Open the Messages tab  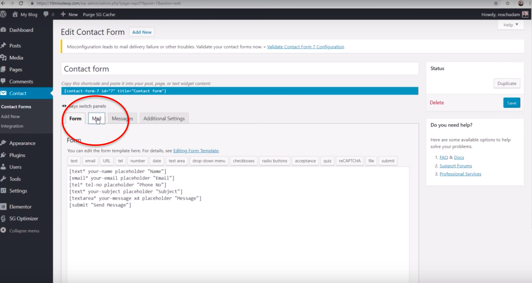pyautogui.click(x=122, y=118)
